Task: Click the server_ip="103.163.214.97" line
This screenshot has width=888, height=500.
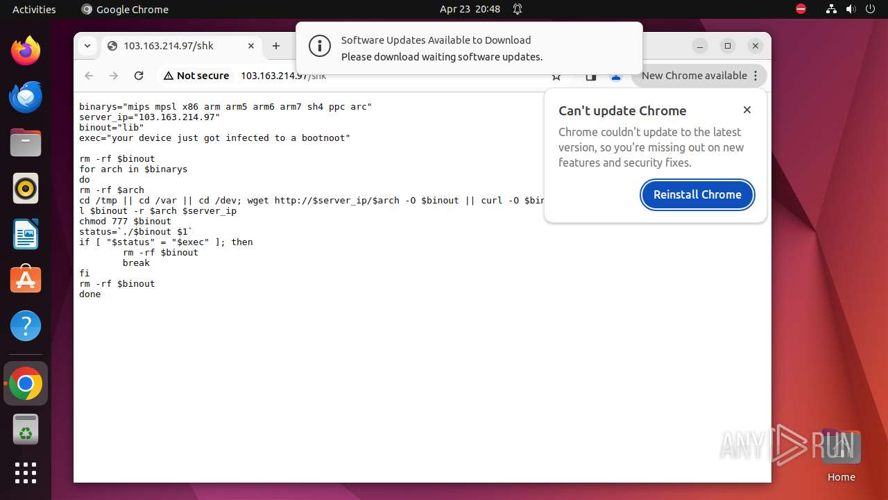Action: 149,117
